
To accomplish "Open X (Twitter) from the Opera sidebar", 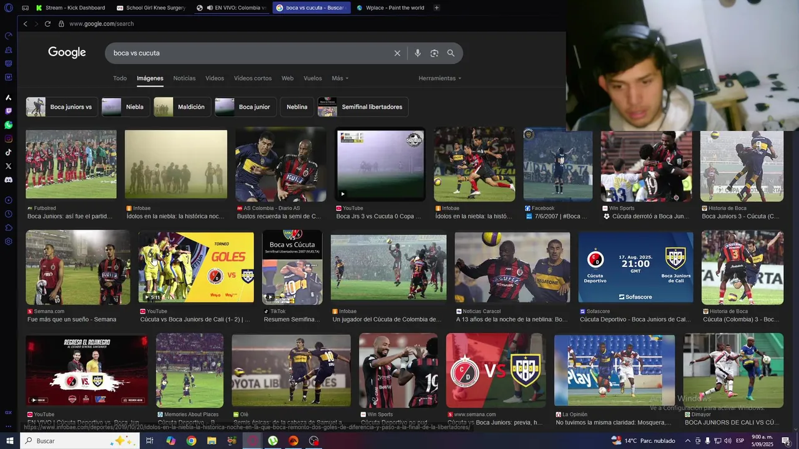I will (9, 166).
